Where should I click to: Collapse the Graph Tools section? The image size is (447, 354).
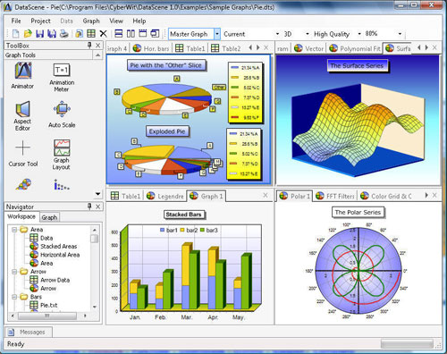coord(97,55)
